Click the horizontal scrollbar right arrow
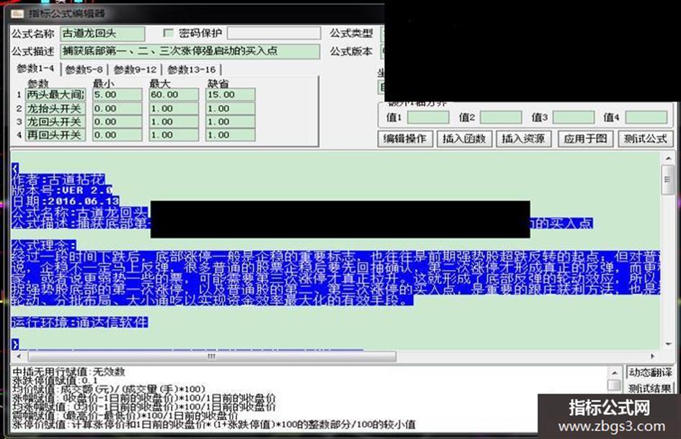Viewport: 681px width, 439px height. [x=652, y=356]
